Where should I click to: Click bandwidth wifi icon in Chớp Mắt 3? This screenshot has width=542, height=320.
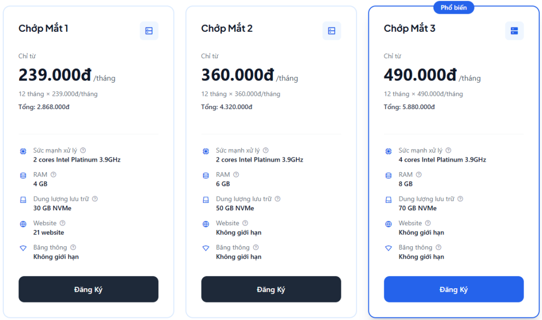(x=389, y=248)
